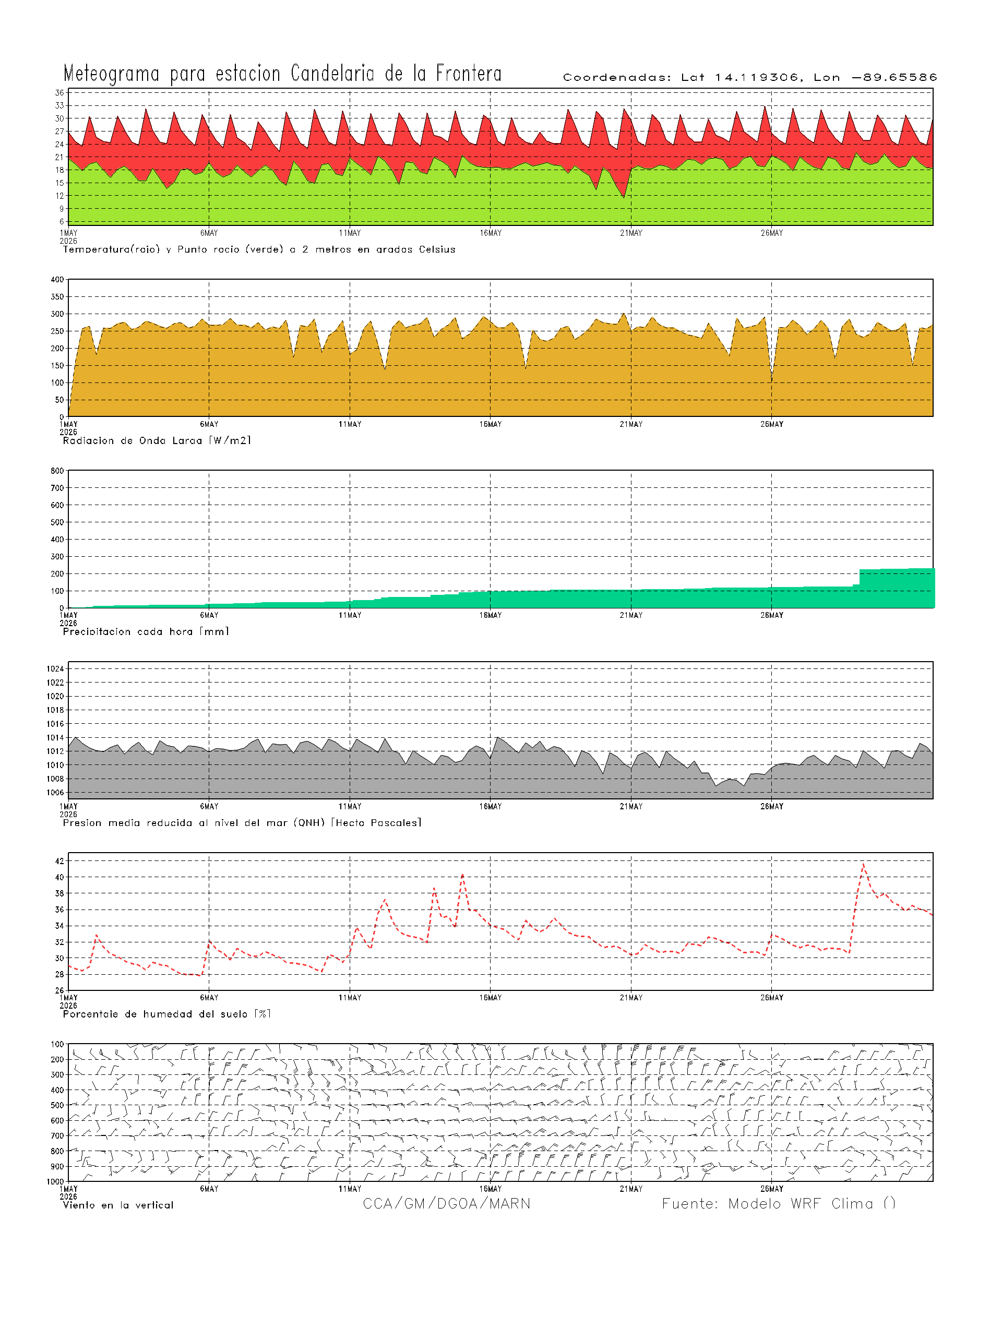Click the 11MAY marker under radiation chart
This screenshot has height=1340, width=1002.
(x=350, y=424)
